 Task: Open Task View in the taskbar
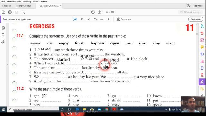click(70, 109)
